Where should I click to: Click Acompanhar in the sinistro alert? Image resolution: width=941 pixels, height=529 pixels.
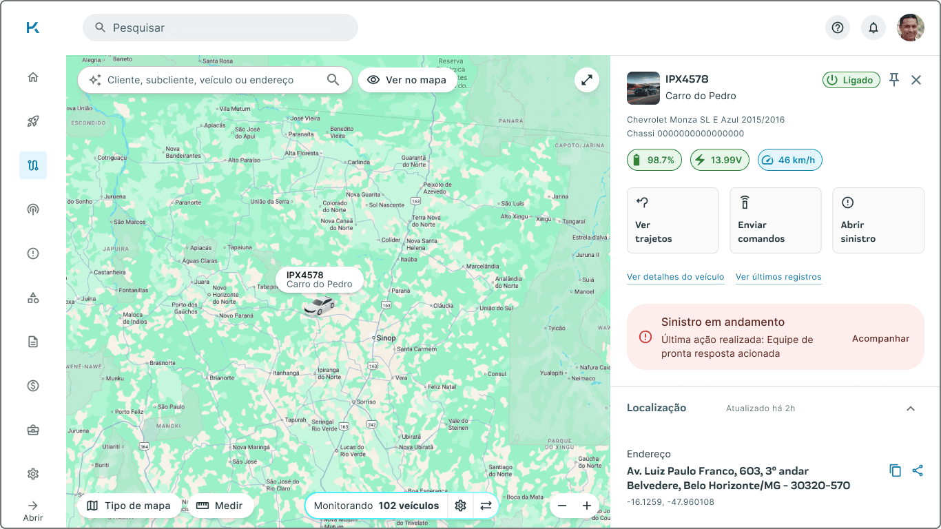click(x=880, y=338)
